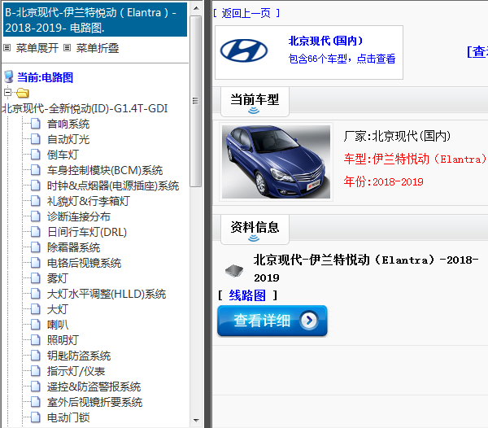
Task: Click the partially visible [查 link at right
Action: (x=477, y=51)
